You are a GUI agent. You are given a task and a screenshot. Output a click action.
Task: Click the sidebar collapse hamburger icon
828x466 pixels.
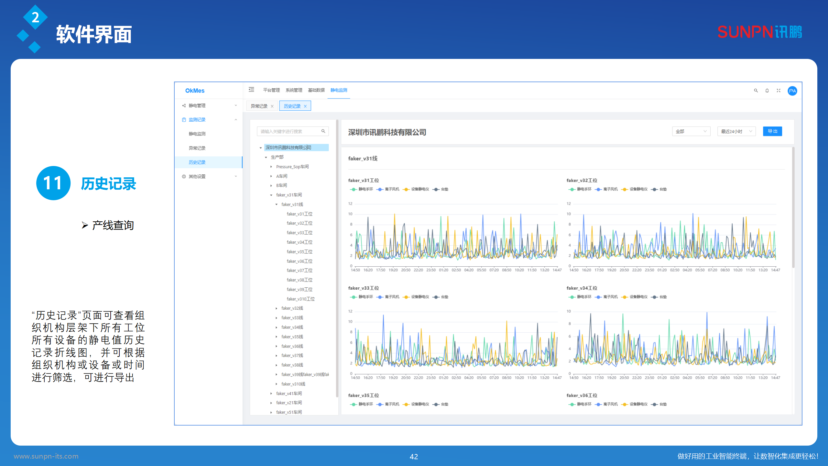[251, 90]
